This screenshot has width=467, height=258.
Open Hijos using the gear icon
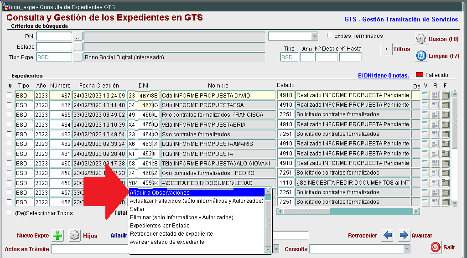pyautogui.click(x=74, y=236)
